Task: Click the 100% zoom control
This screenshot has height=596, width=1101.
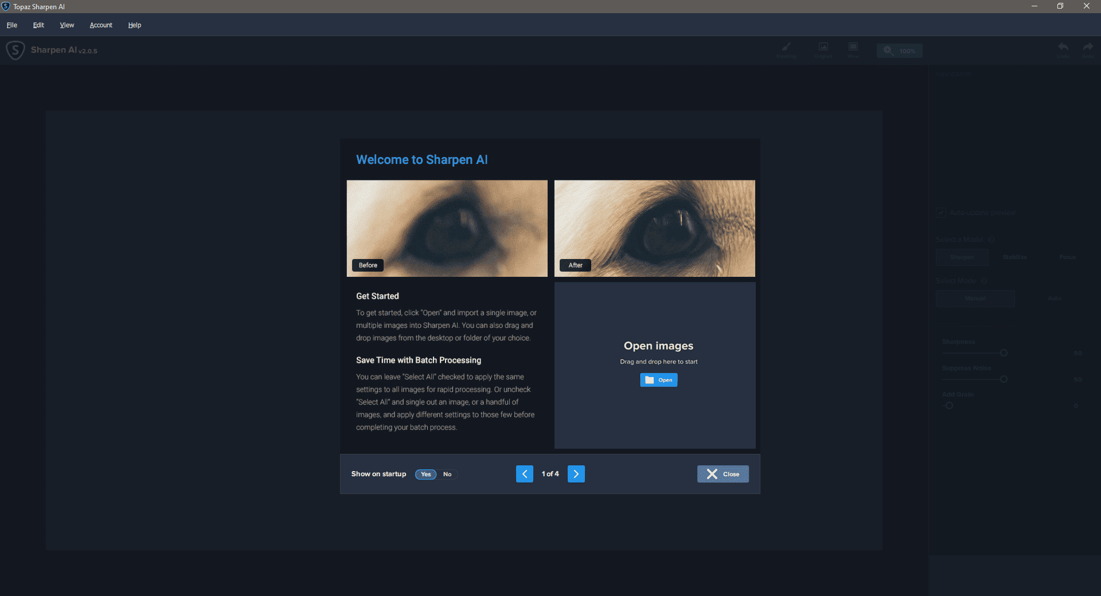Action: pos(900,51)
